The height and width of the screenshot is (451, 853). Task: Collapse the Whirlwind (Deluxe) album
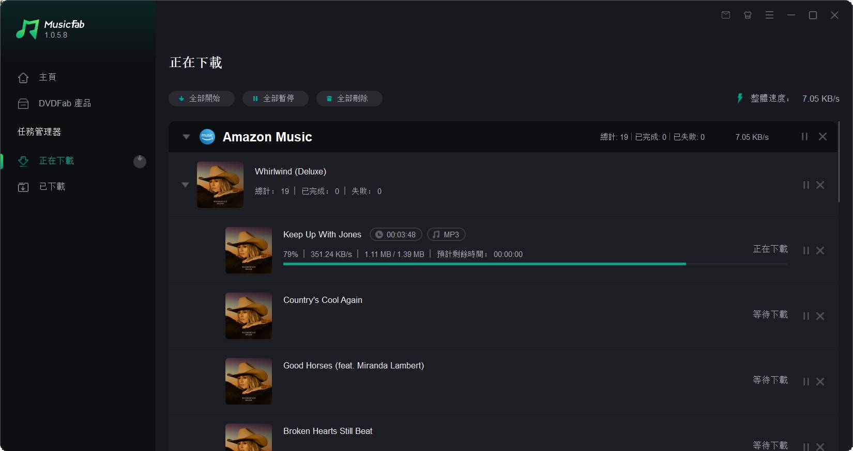coord(185,185)
